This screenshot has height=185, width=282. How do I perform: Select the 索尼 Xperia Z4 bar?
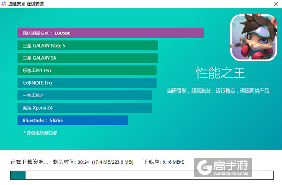(85, 108)
